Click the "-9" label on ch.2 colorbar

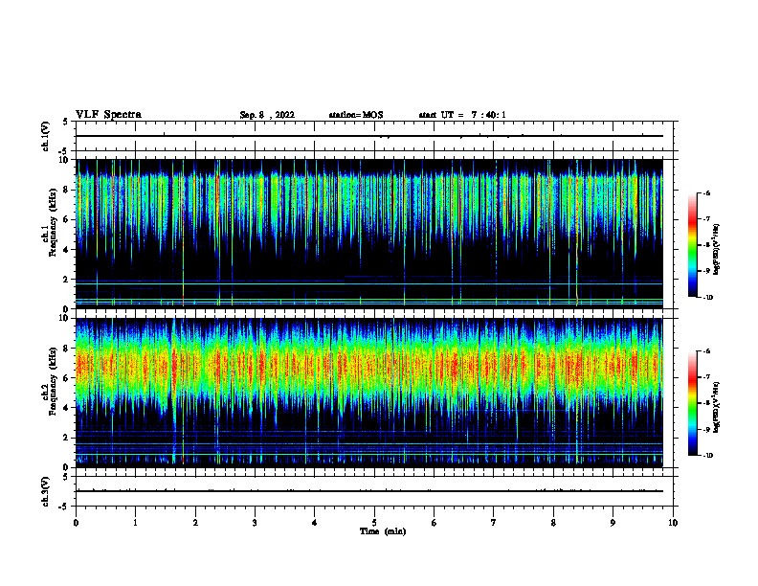(706, 429)
